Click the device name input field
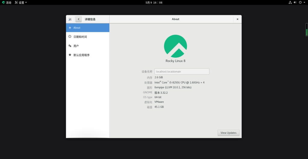The width and height of the screenshot is (308, 159). click(x=182, y=72)
